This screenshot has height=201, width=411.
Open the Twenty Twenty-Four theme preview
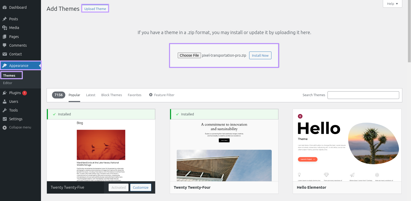(224, 150)
